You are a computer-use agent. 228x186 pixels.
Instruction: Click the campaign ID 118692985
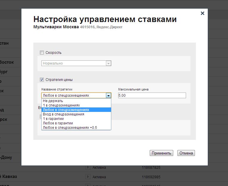(151, 177)
